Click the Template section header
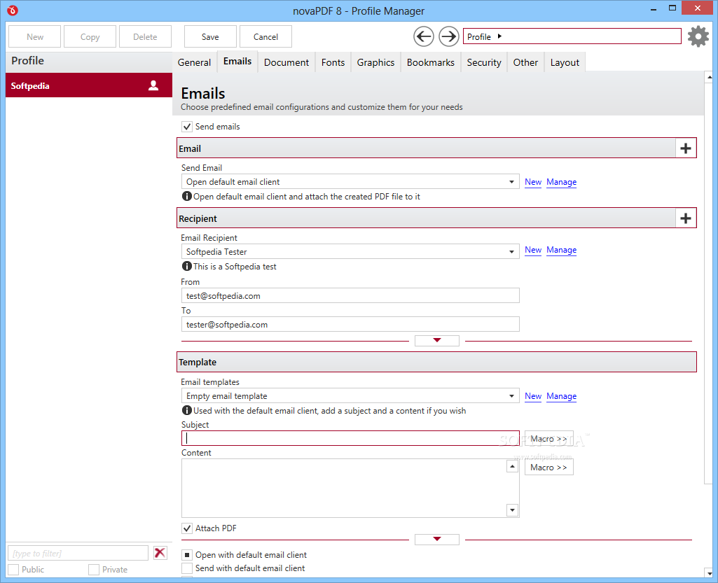The width and height of the screenshot is (718, 583). tap(436, 362)
